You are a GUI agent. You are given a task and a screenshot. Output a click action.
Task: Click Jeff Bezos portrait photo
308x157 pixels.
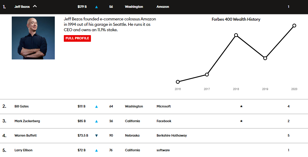click(33, 38)
